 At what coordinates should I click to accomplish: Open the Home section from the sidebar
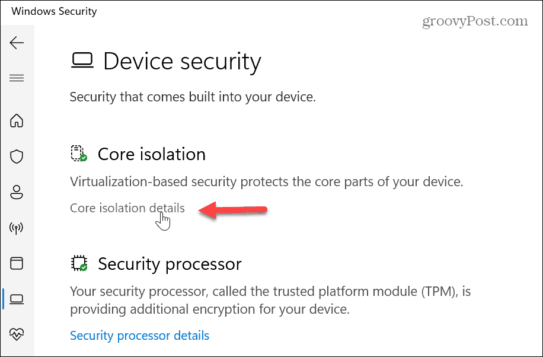tap(17, 120)
